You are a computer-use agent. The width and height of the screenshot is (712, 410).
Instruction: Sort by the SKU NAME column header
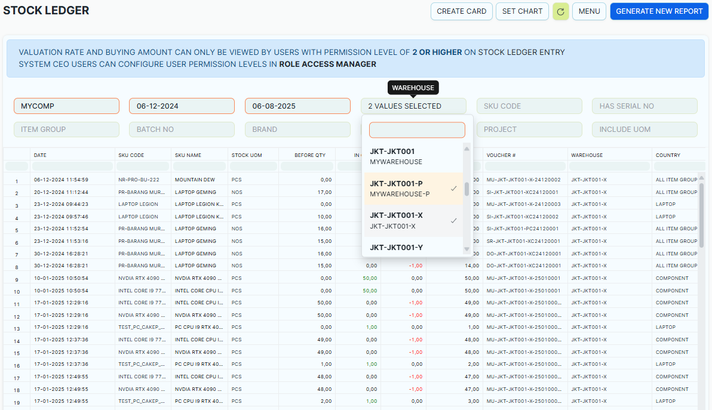188,155
